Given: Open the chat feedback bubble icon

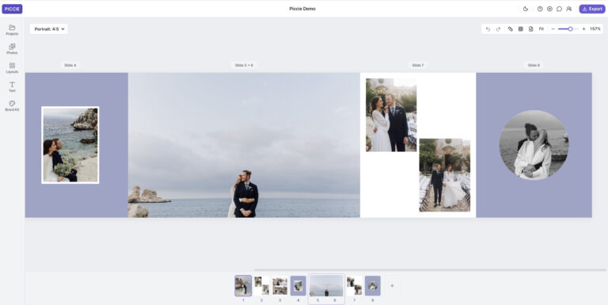Looking at the screenshot, I should click(x=559, y=9).
